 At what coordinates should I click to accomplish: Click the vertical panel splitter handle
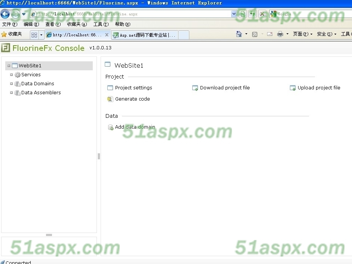pos(99,156)
